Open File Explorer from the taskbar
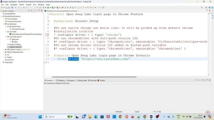Screen dimensions: 214x120 (90, 117)
